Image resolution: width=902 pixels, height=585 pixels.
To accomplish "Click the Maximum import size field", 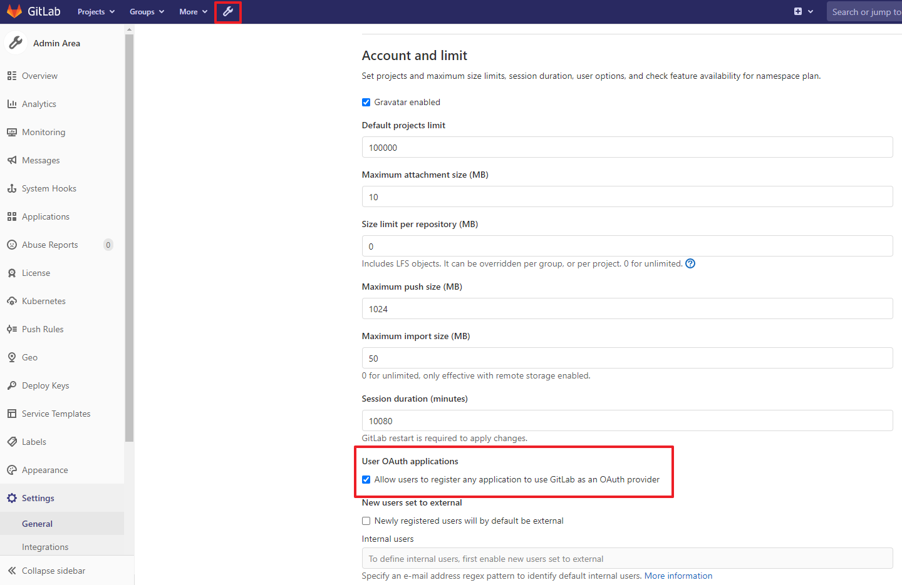I will (627, 358).
